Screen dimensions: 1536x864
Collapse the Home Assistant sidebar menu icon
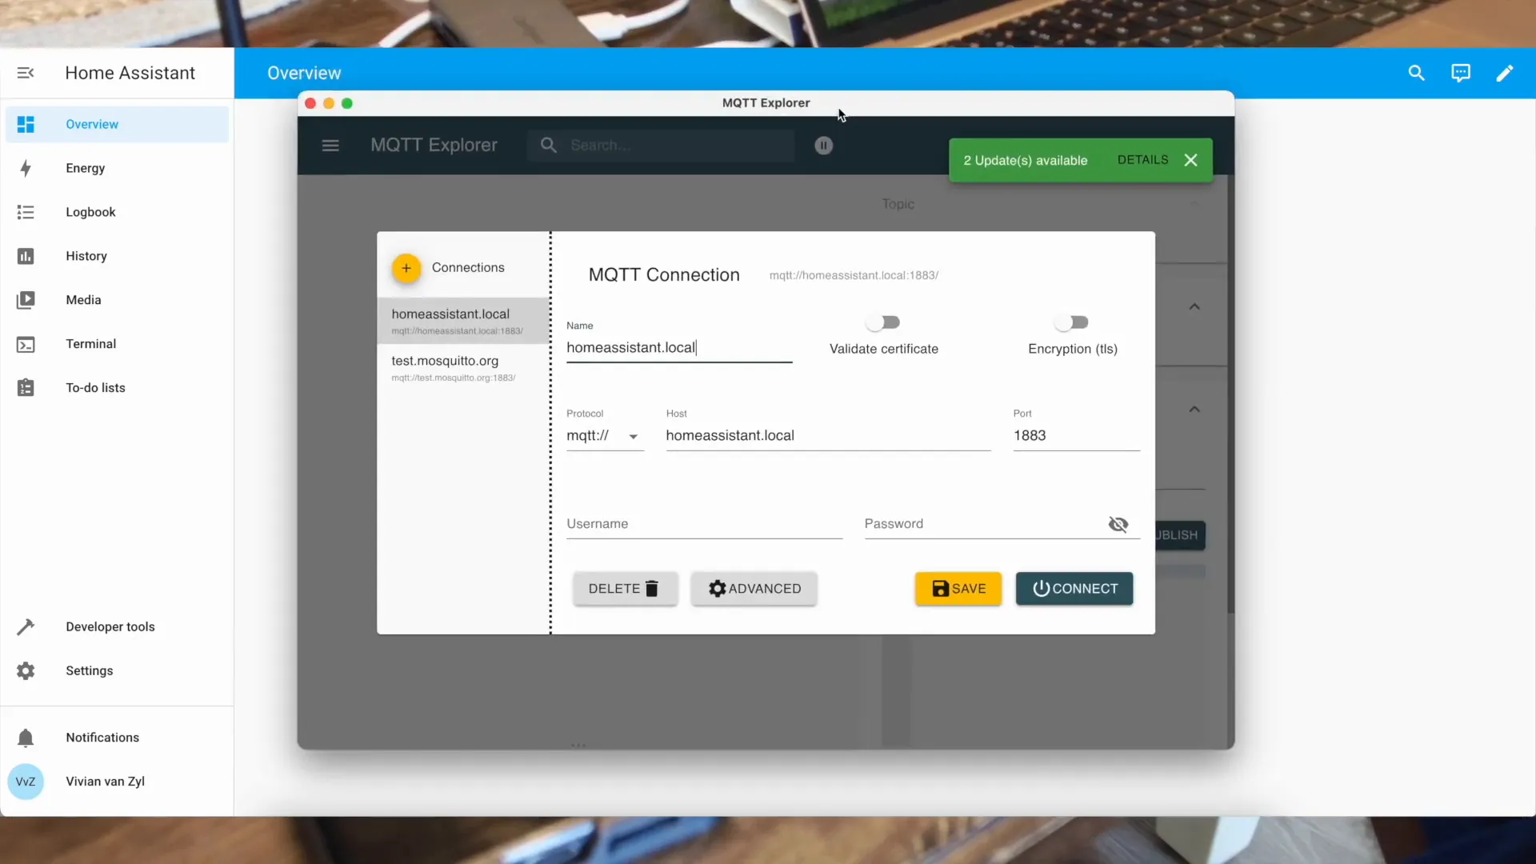[x=26, y=73]
